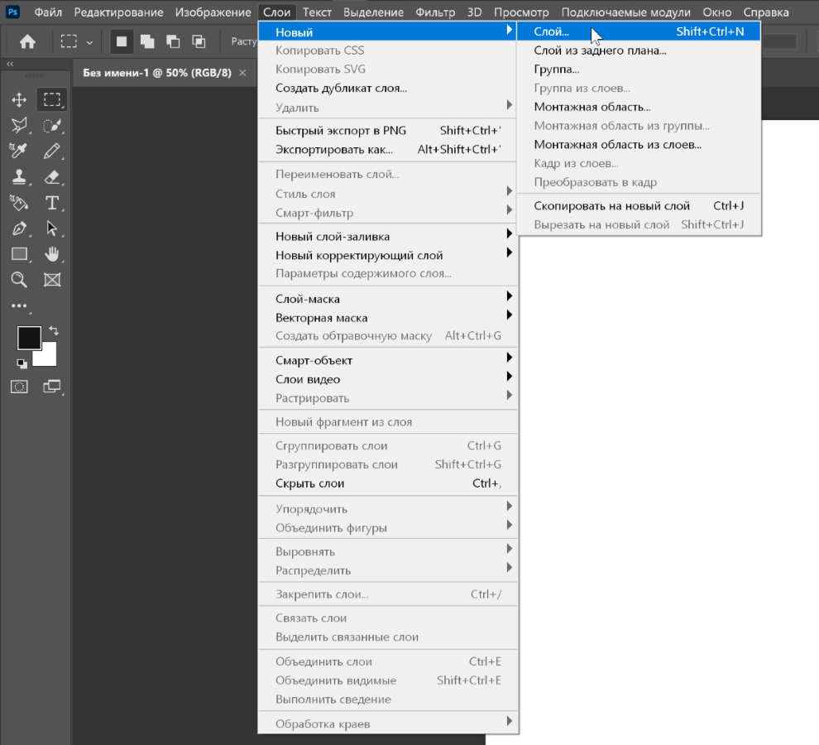The height and width of the screenshot is (745, 819).
Task: Click Subtract from selection mode icon
Action: [173, 41]
